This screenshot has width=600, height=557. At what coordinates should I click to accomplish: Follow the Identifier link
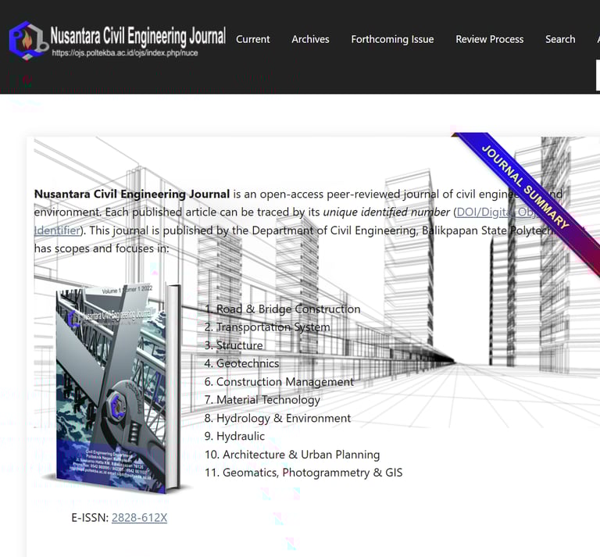coord(57,230)
